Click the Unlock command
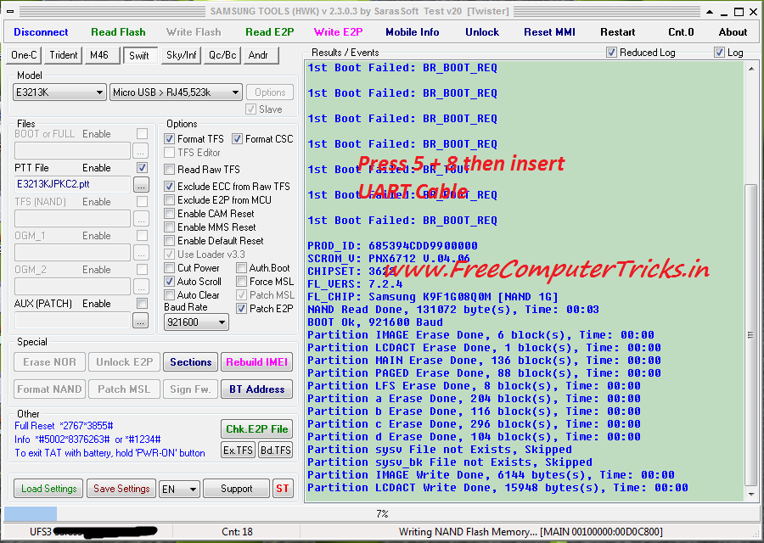The height and width of the screenshot is (543, 764). click(482, 32)
